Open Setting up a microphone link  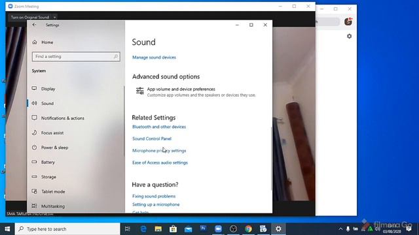[156, 204]
